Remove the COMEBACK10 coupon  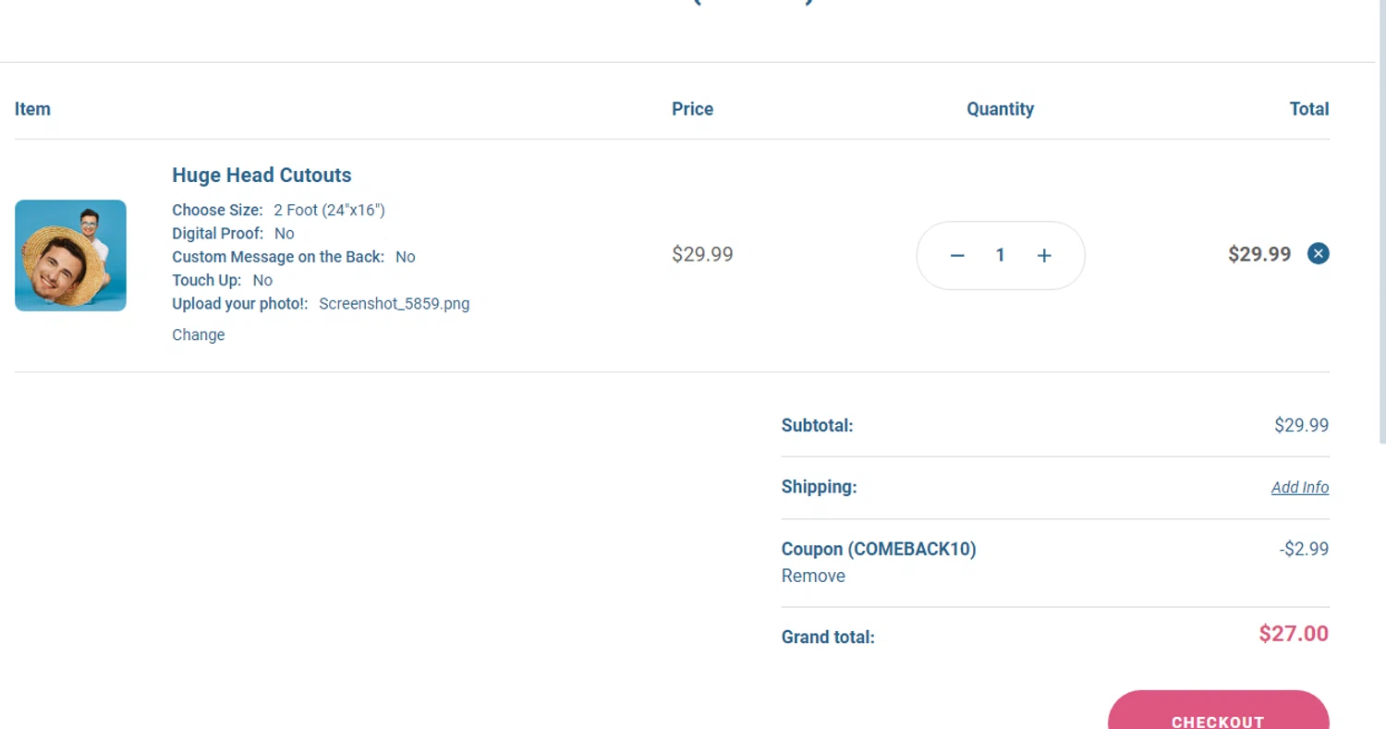click(813, 576)
